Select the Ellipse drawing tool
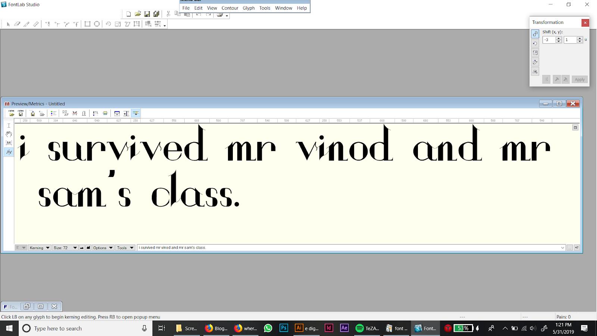The width and height of the screenshot is (597, 336). (x=97, y=24)
